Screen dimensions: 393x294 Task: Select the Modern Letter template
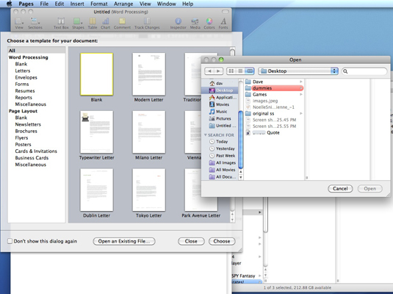pos(149,74)
